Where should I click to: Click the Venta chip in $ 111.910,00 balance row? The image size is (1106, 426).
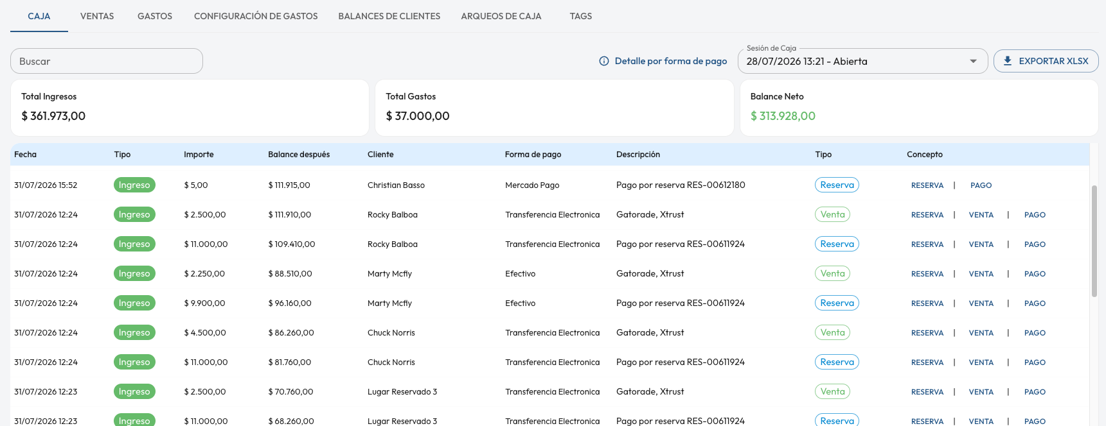click(832, 214)
